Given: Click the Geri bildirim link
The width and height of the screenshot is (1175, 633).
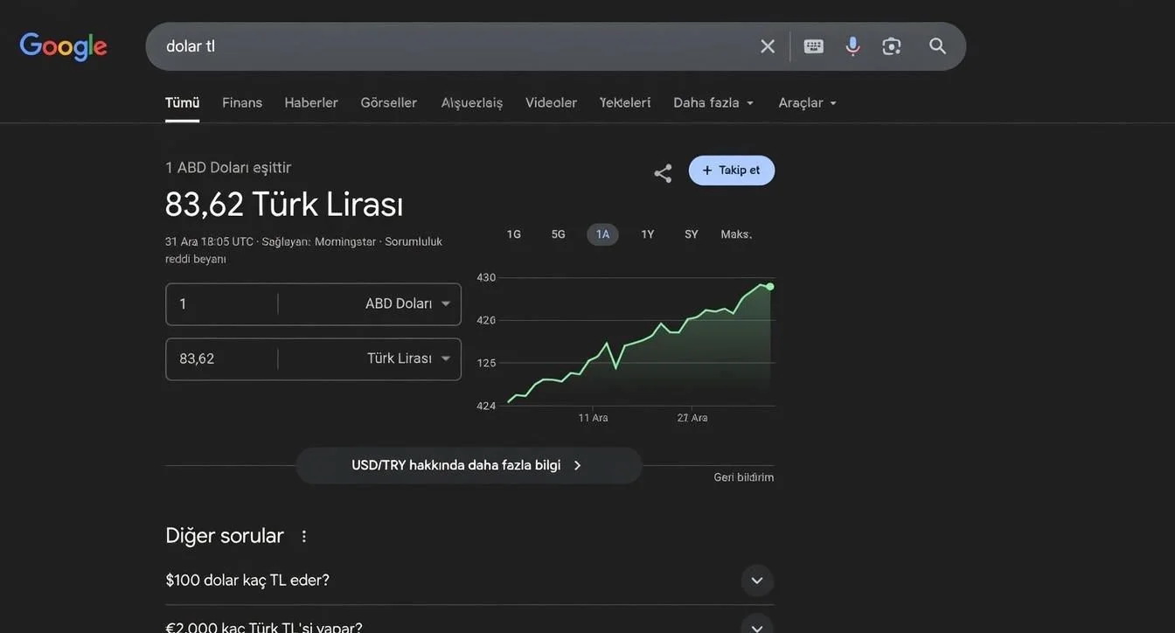Looking at the screenshot, I should tap(744, 477).
